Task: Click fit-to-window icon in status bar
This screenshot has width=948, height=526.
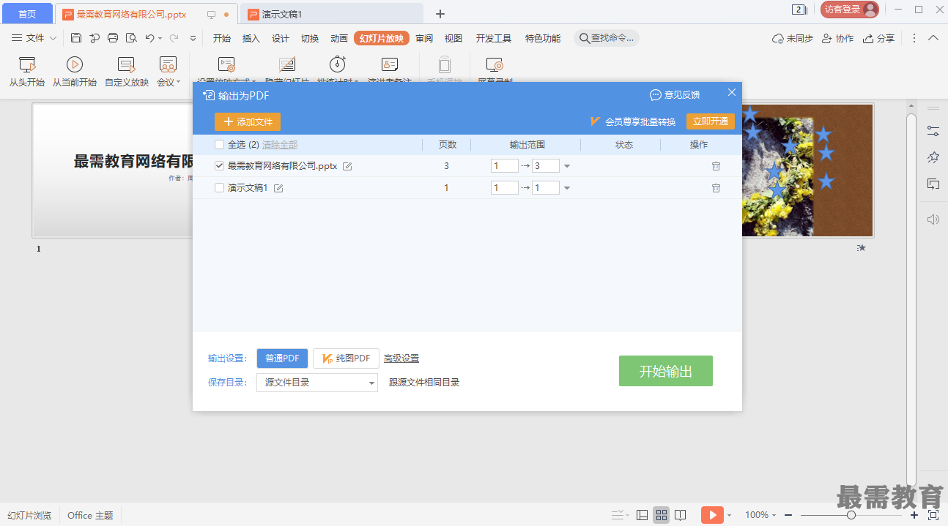Action: (933, 515)
